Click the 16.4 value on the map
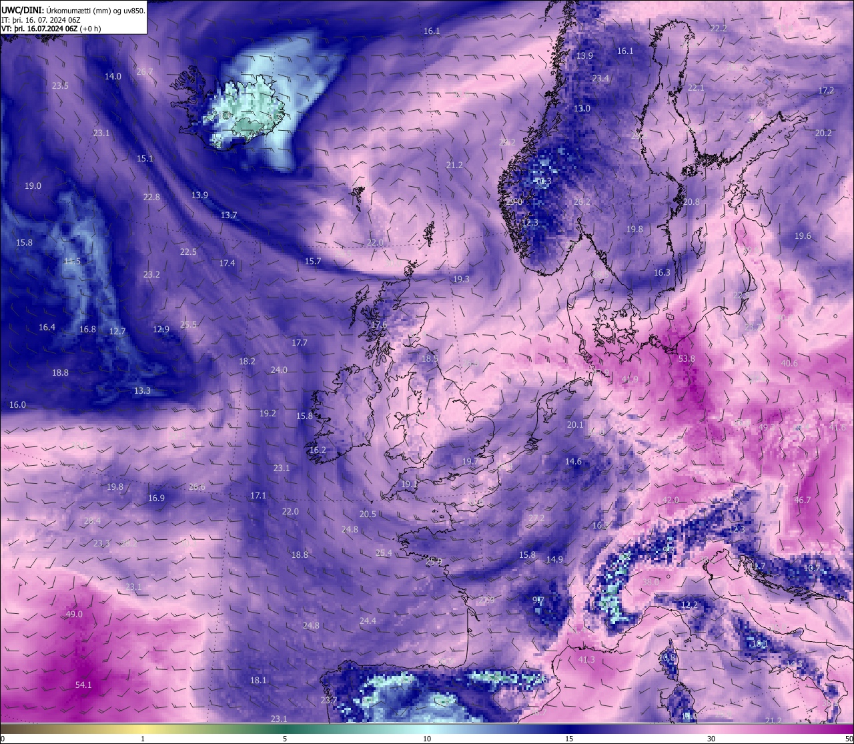 point(47,327)
